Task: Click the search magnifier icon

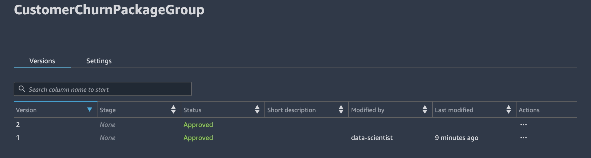Action: [x=22, y=89]
